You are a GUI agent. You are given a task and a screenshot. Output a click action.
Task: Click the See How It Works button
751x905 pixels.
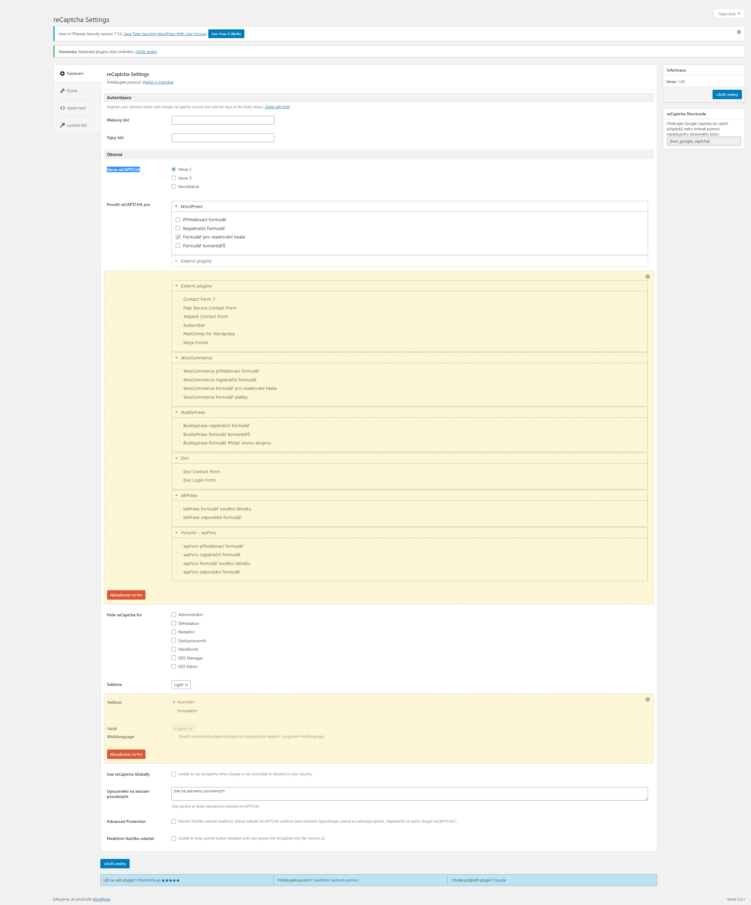[226, 34]
